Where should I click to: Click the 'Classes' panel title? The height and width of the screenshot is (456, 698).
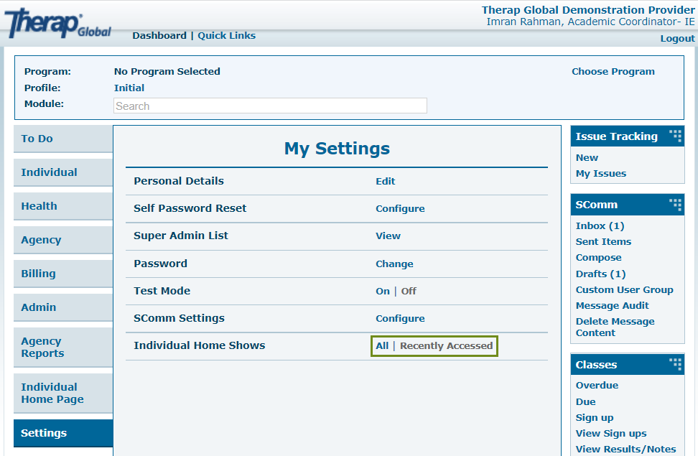coord(596,365)
